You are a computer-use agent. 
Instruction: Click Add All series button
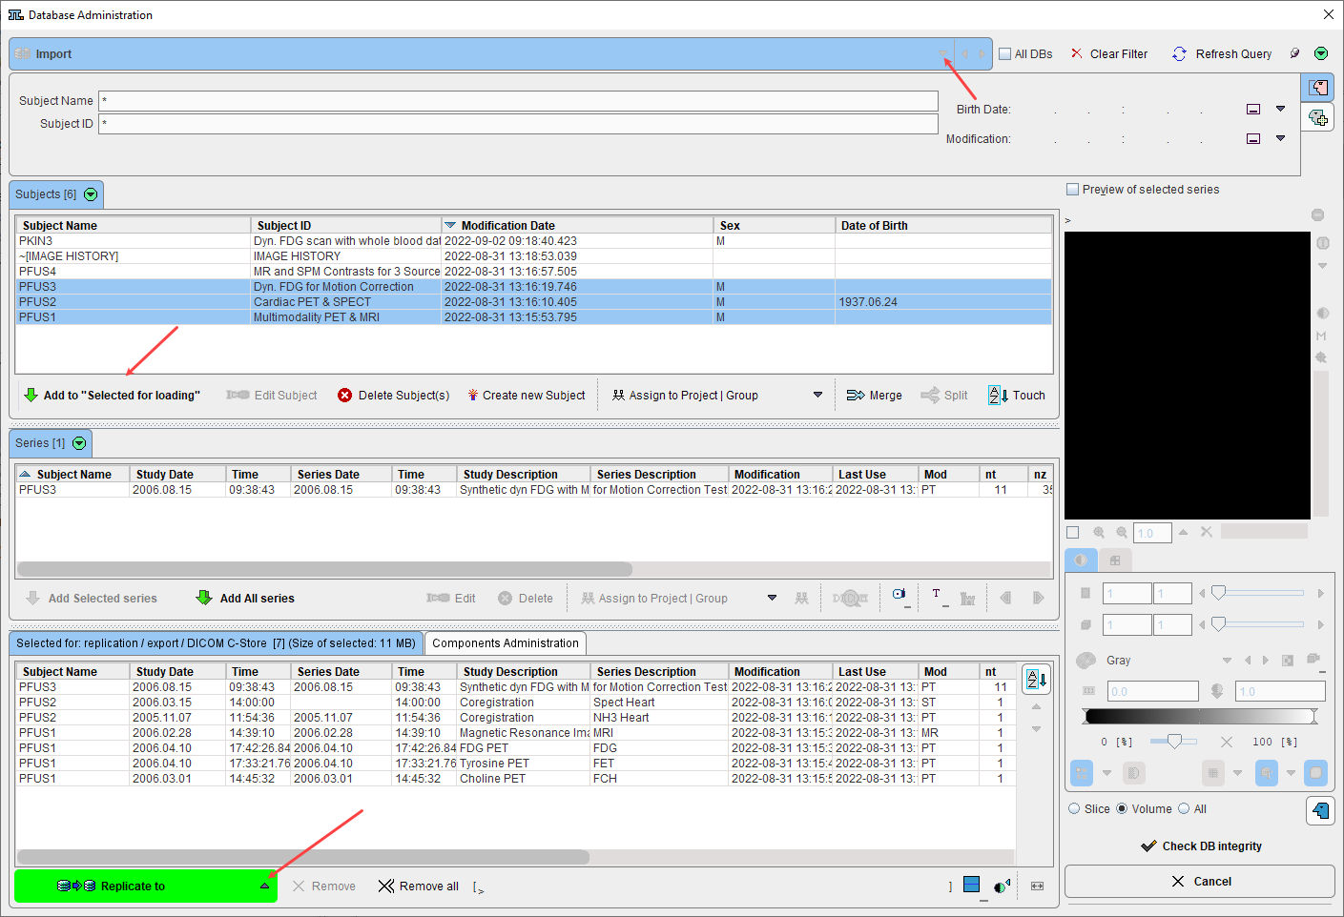tap(245, 599)
